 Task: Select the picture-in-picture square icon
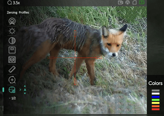click(x=12, y=50)
